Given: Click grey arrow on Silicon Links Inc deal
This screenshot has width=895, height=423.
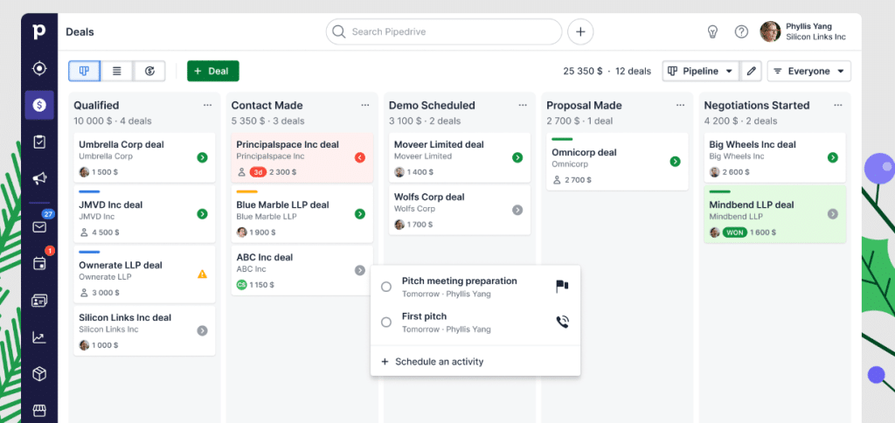Looking at the screenshot, I should (202, 330).
